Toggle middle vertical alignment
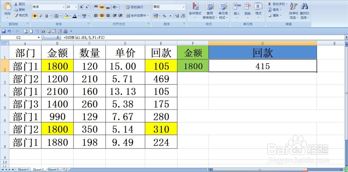Viewport: 348px width, 172px height. click(x=102, y=7)
